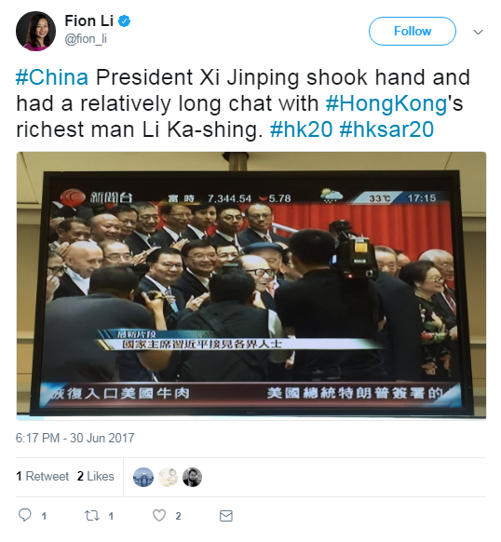View the 2 Likes list
Viewport: 501px width, 542px height.
coord(95,476)
